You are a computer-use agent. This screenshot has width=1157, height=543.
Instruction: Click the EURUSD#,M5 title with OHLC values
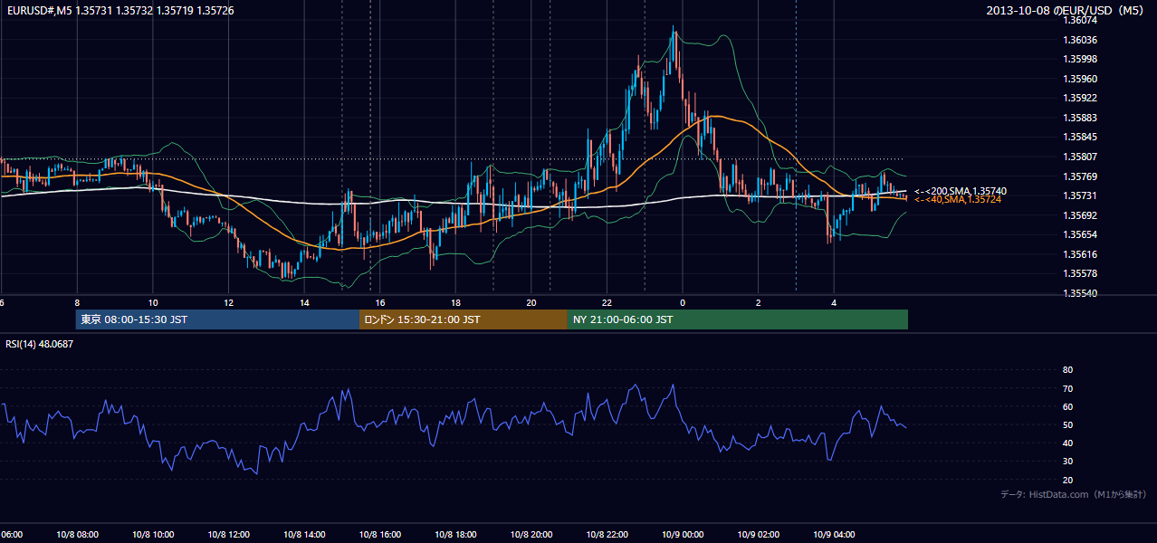tap(120, 10)
